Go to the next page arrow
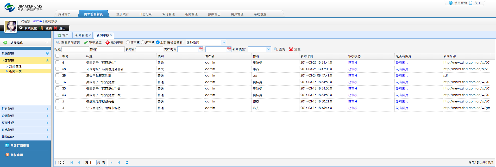Viewport: 496px width, 167px height. pos(111,163)
